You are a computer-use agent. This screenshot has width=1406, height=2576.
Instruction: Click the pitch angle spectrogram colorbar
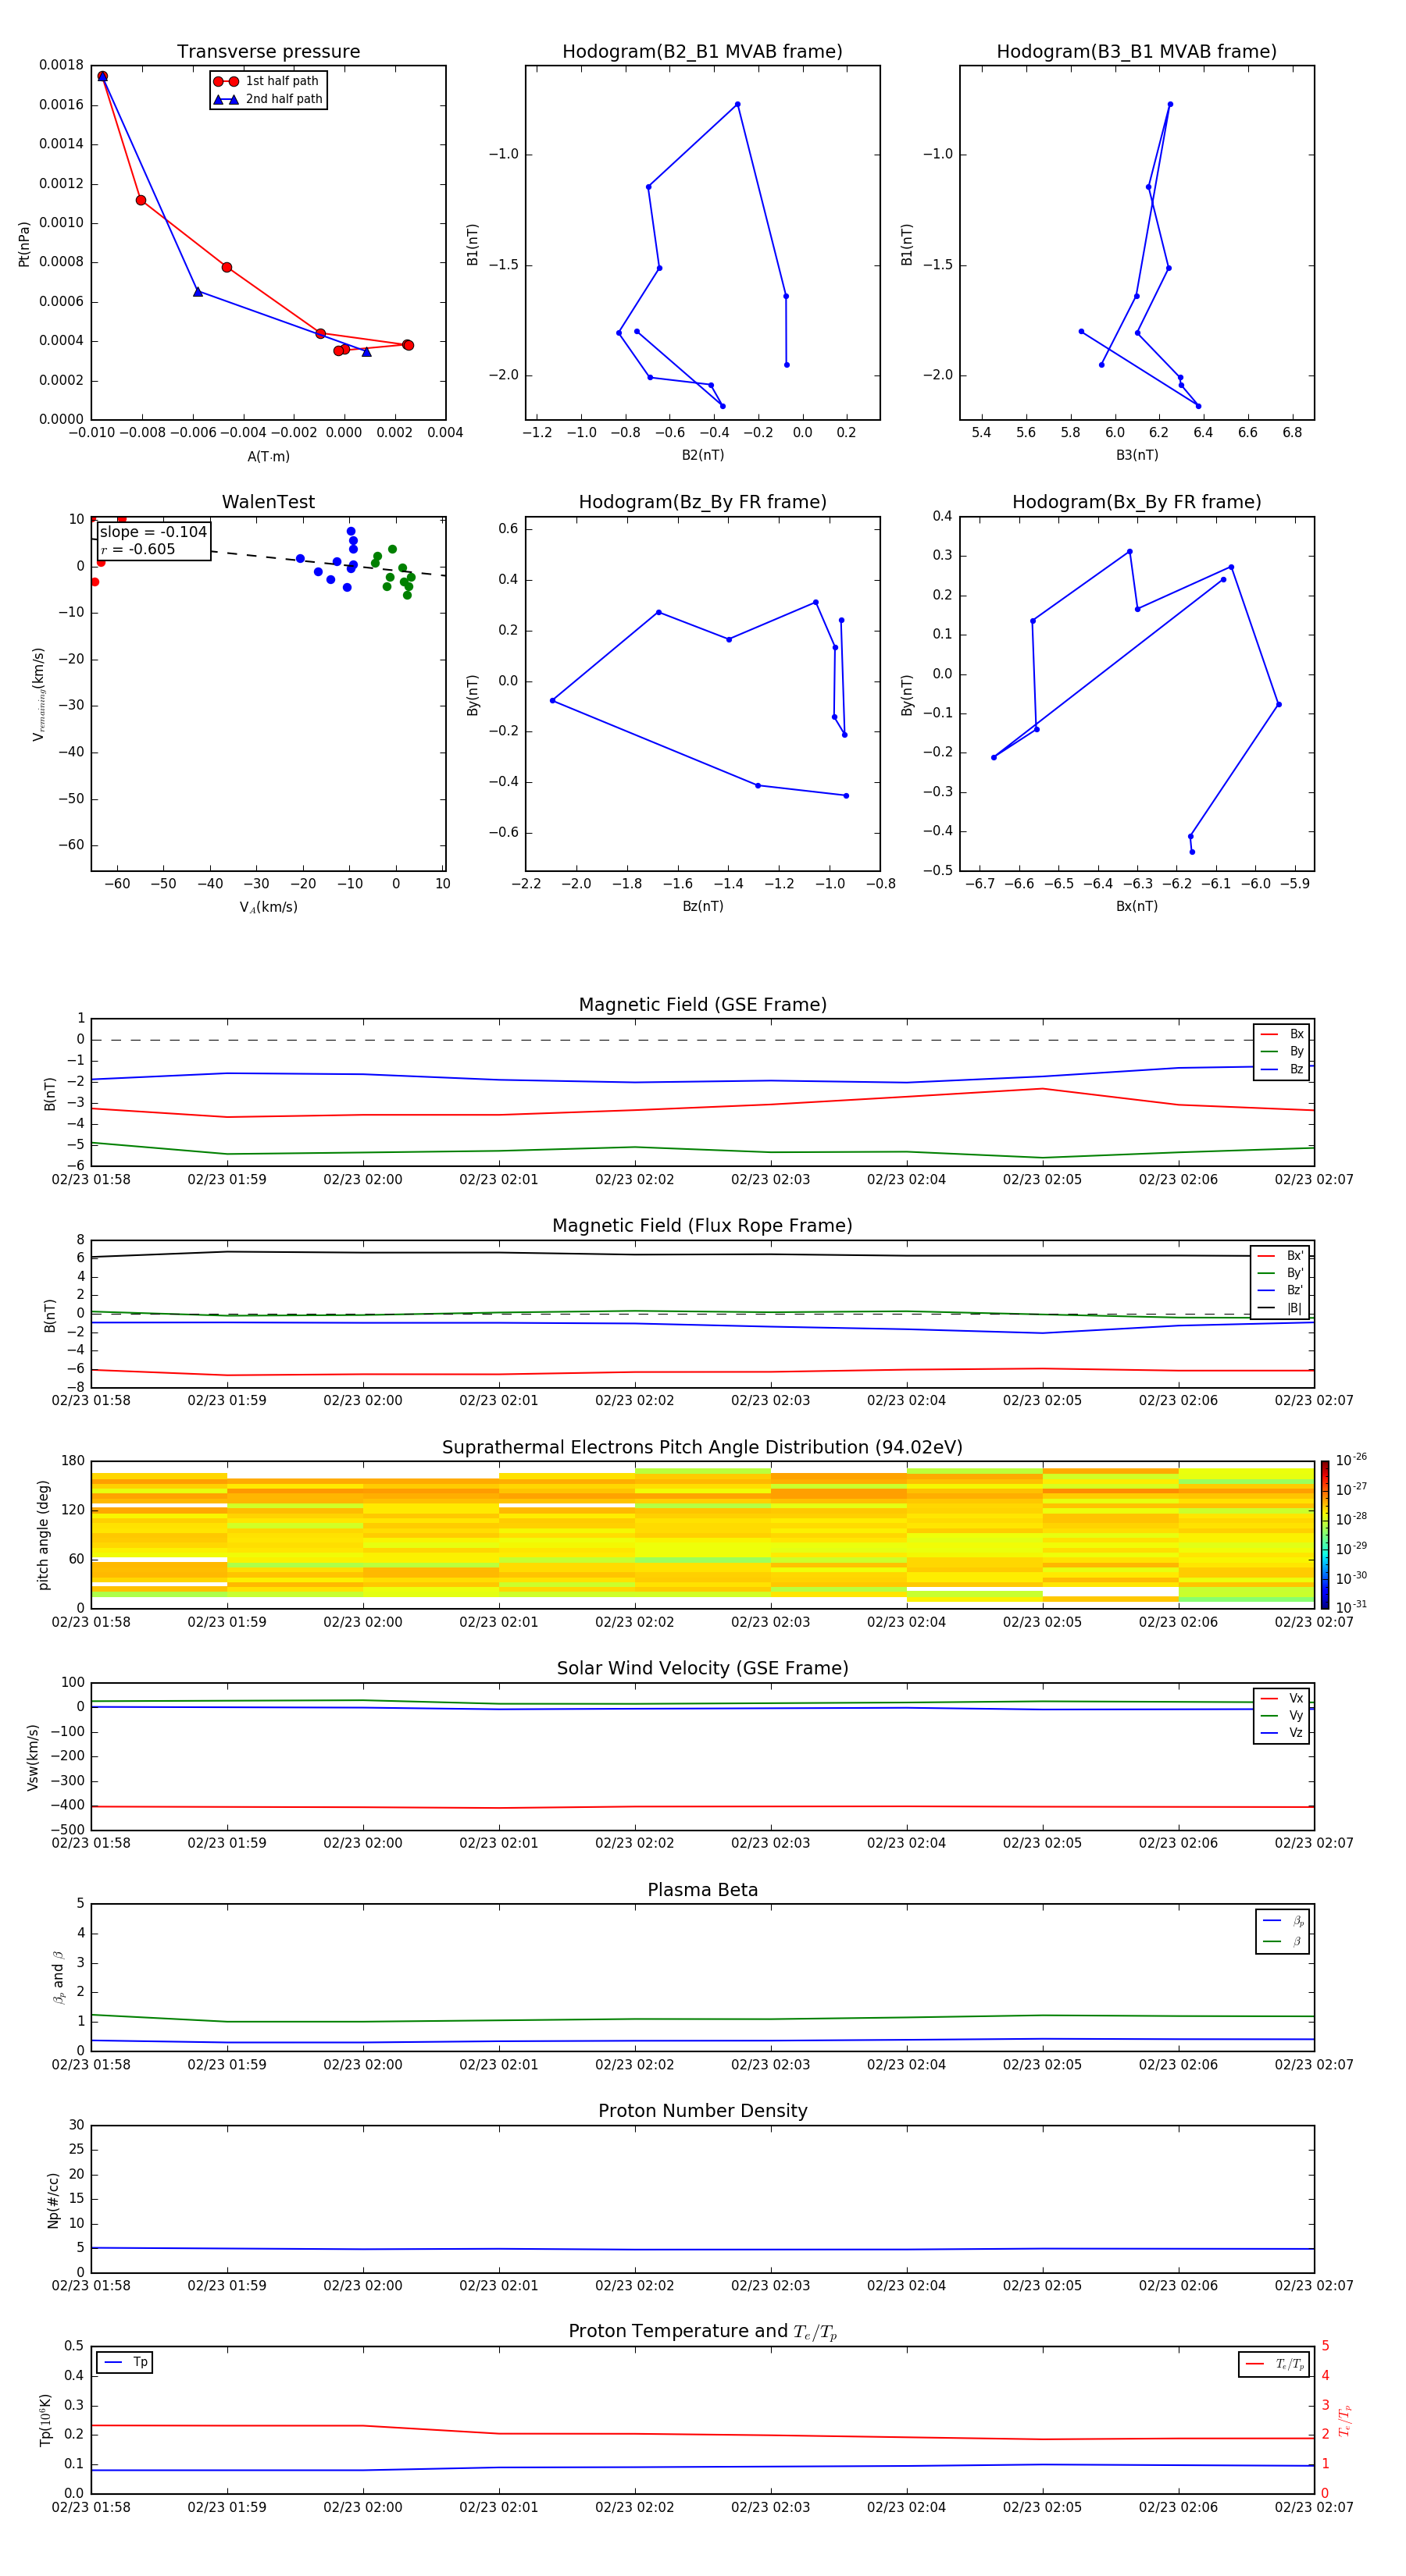[1325, 1535]
